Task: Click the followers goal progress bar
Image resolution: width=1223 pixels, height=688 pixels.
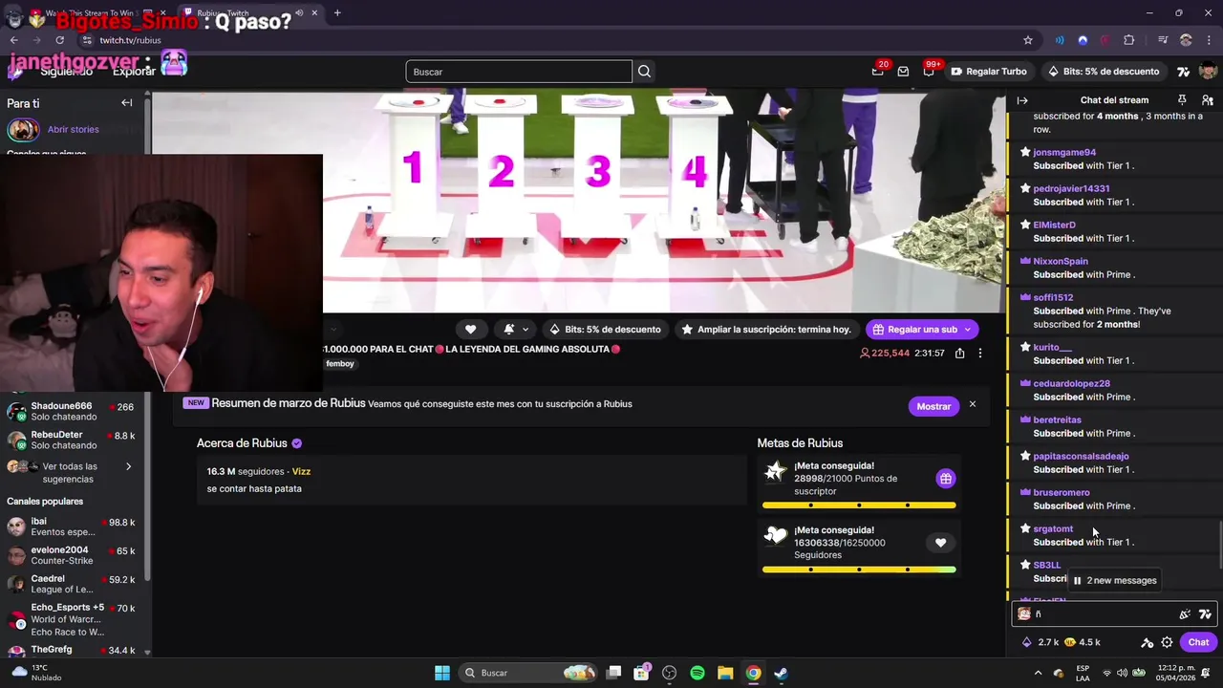Action: [x=859, y=570]
